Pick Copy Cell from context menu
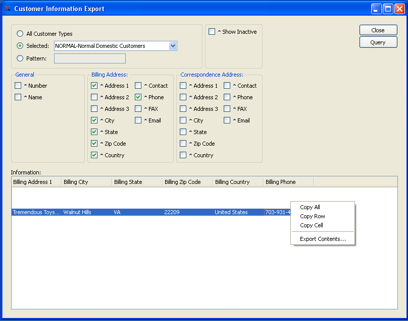The width and height of the screenshot is (408, 321). pos(312,225)
